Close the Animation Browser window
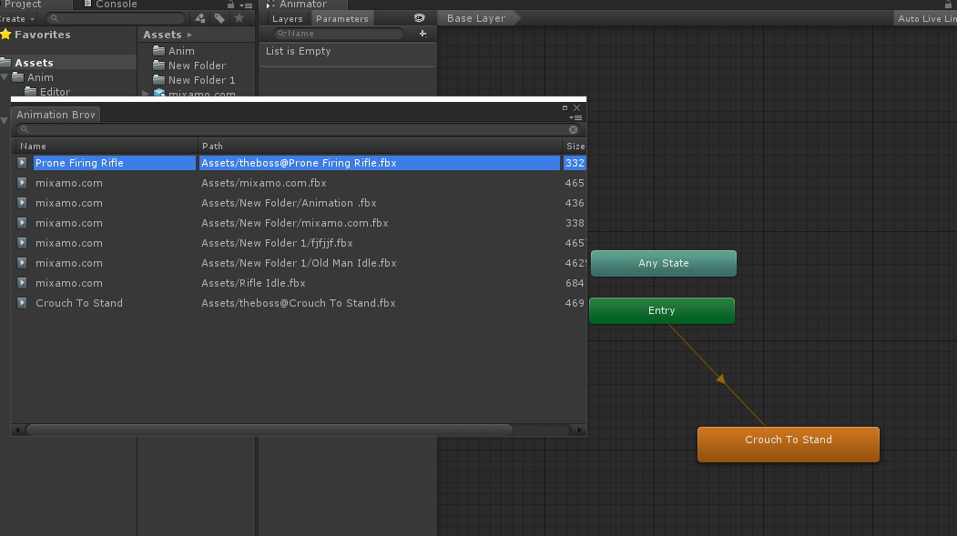The width and height of the screenshot is (957, 536). click(x=576, y=108)
